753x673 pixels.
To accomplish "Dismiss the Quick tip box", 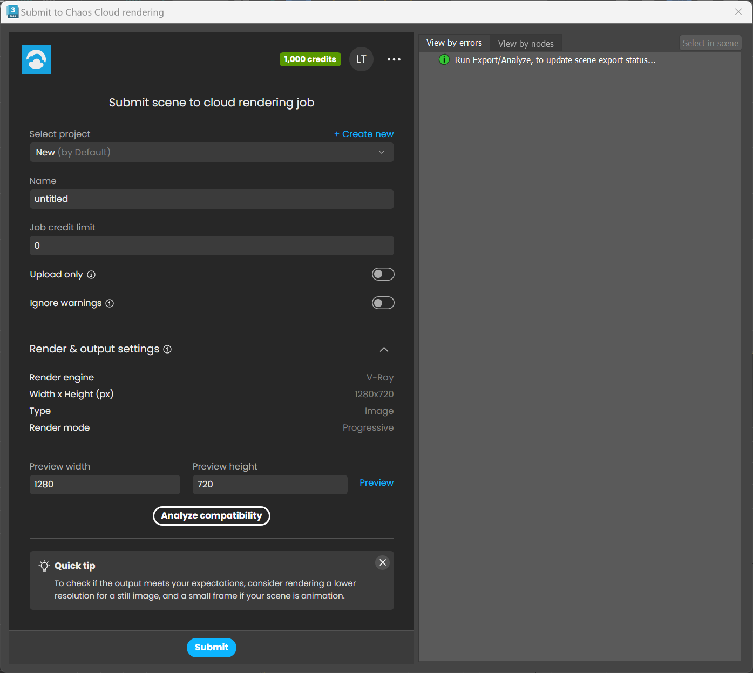I will pyautogui.click(x=382, y=562).
